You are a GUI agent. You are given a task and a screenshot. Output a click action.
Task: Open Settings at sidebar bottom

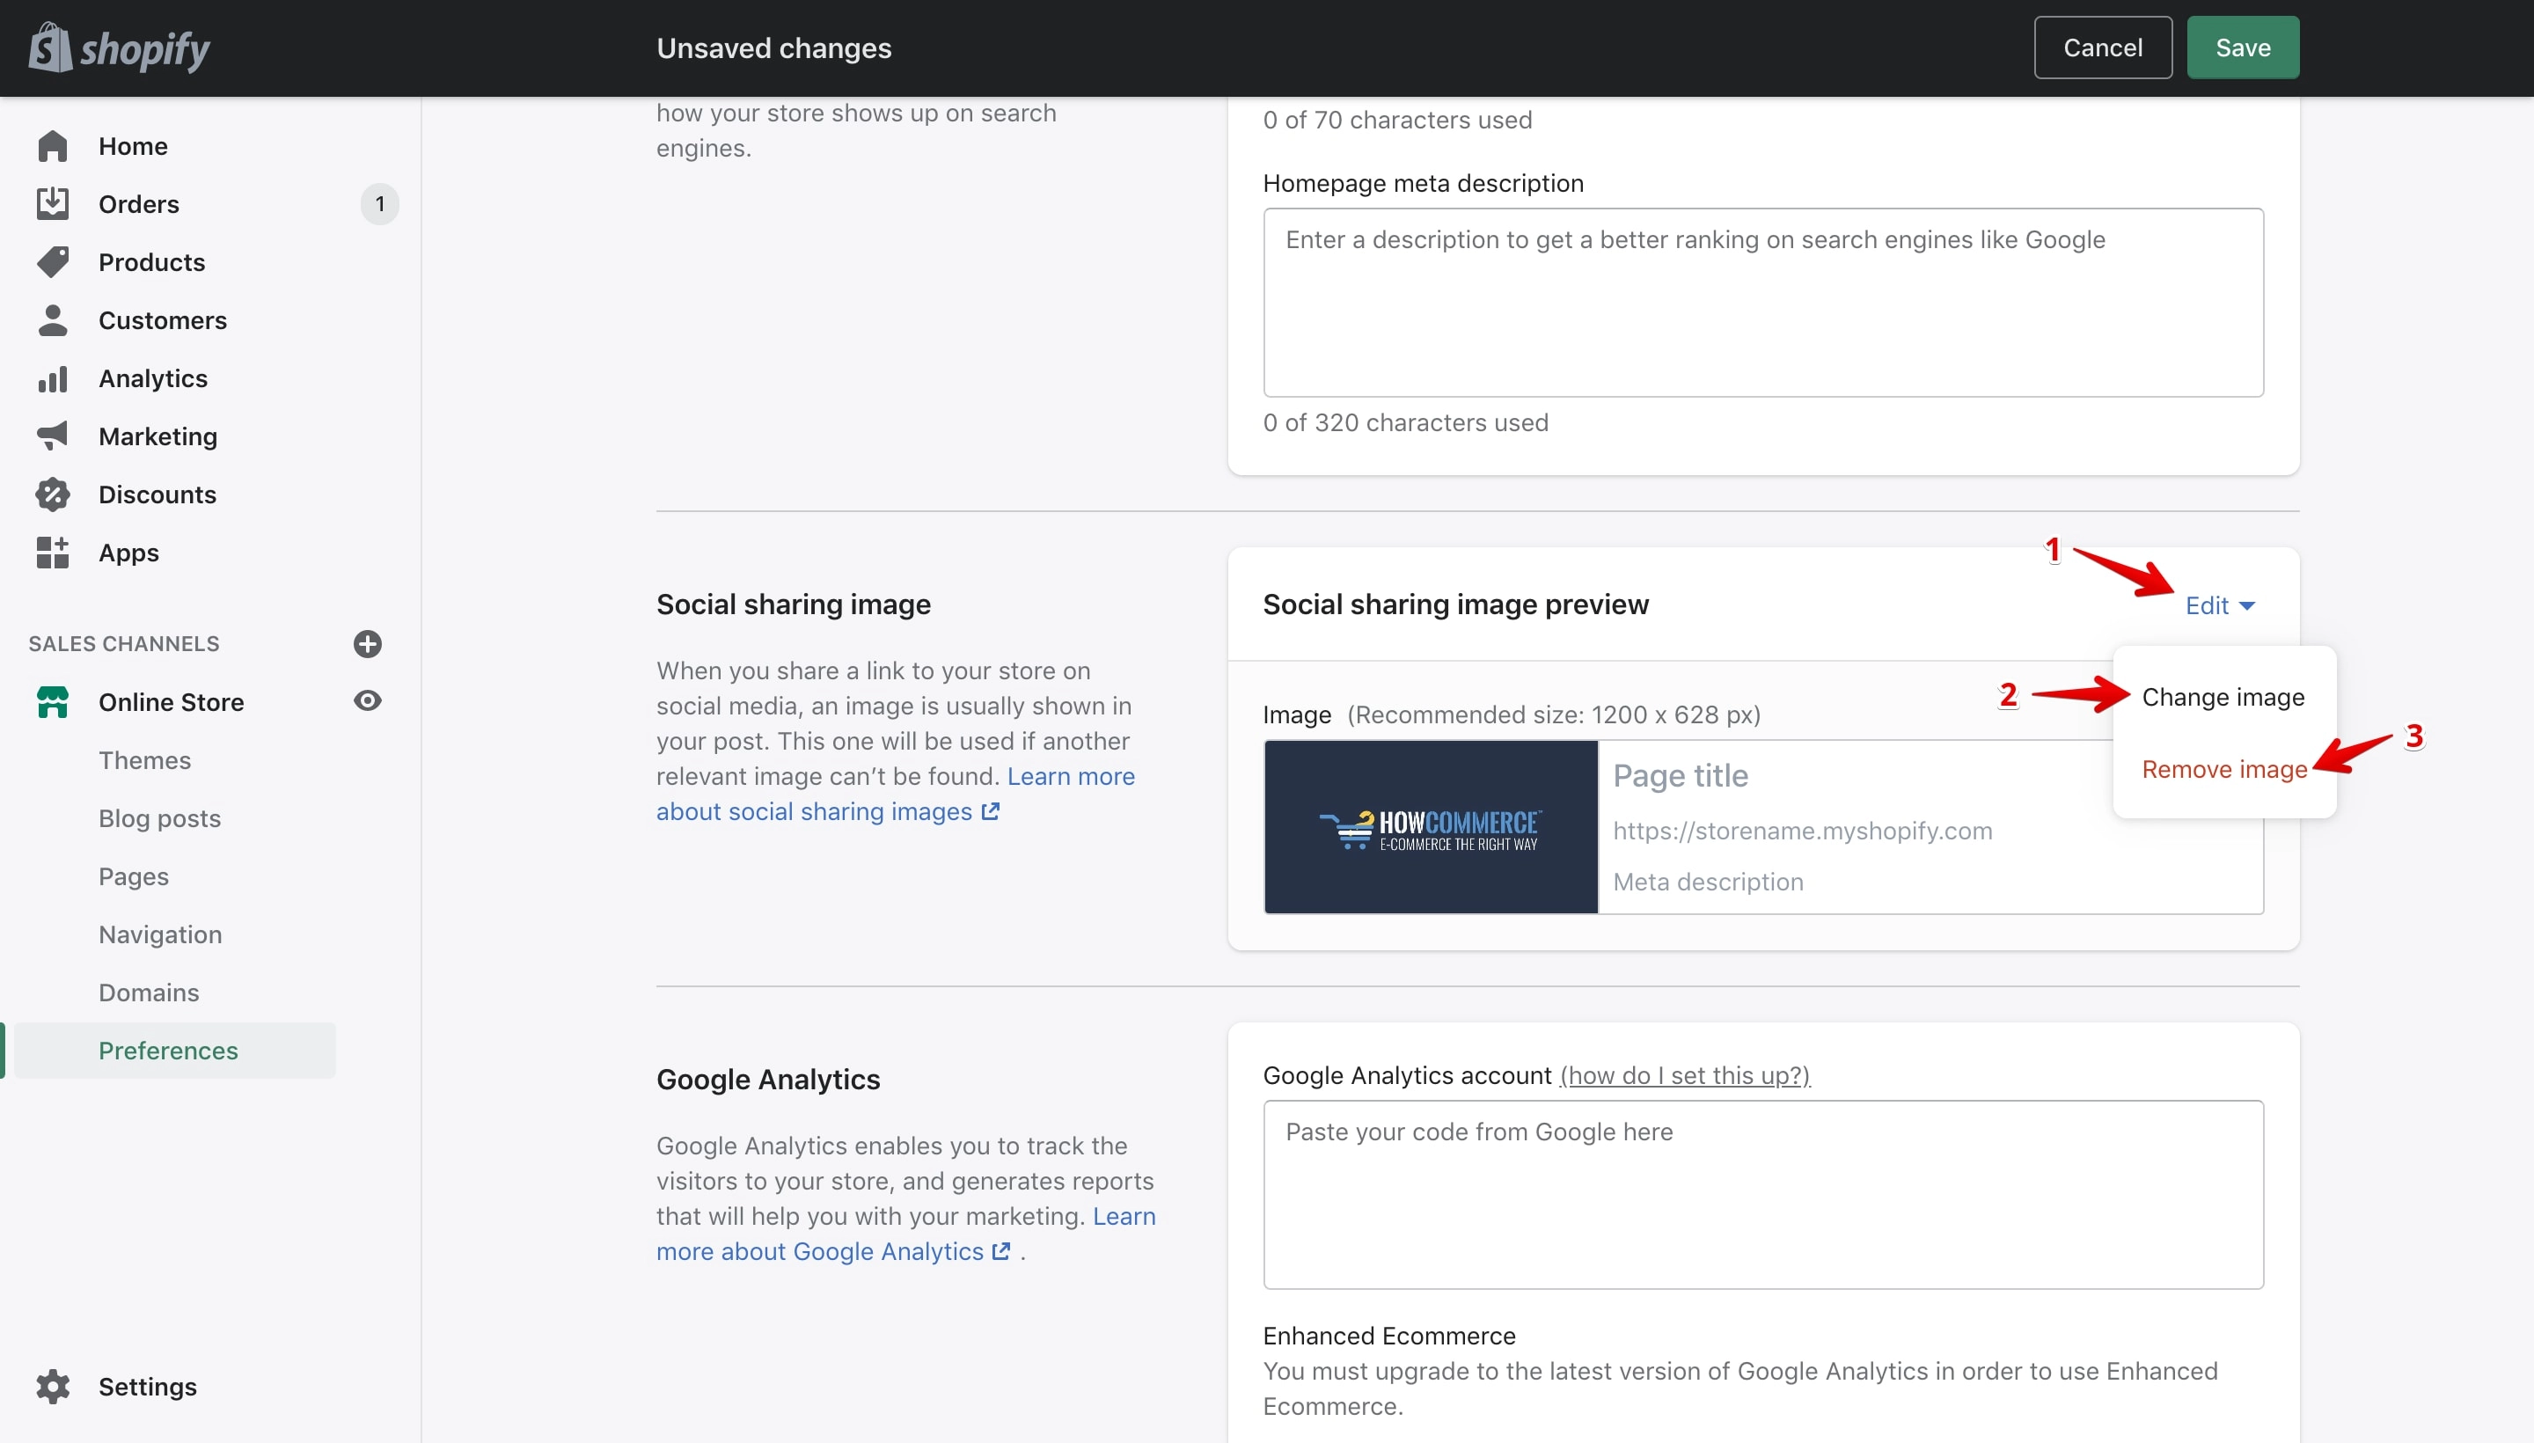click(x=148, y=1387)
